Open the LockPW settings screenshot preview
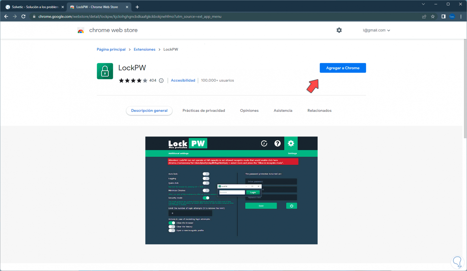This screenshot has width=467, height=271. 232,190
